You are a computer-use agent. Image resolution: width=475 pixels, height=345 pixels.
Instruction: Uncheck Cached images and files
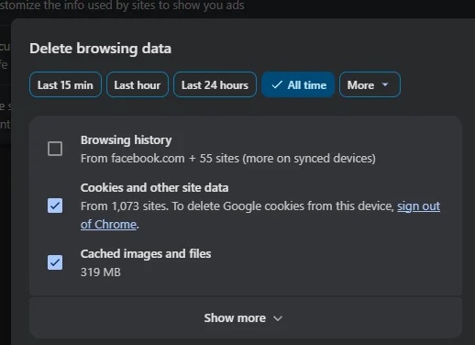(x=55, y=262)
